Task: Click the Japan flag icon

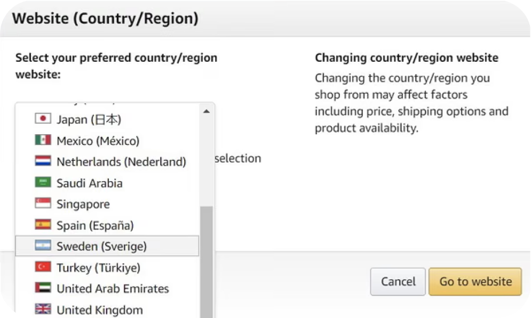Action: (x=43, y=119)
